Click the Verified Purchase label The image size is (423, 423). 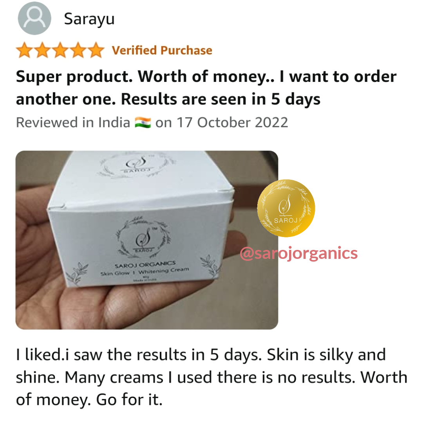[x=162, y=51]
